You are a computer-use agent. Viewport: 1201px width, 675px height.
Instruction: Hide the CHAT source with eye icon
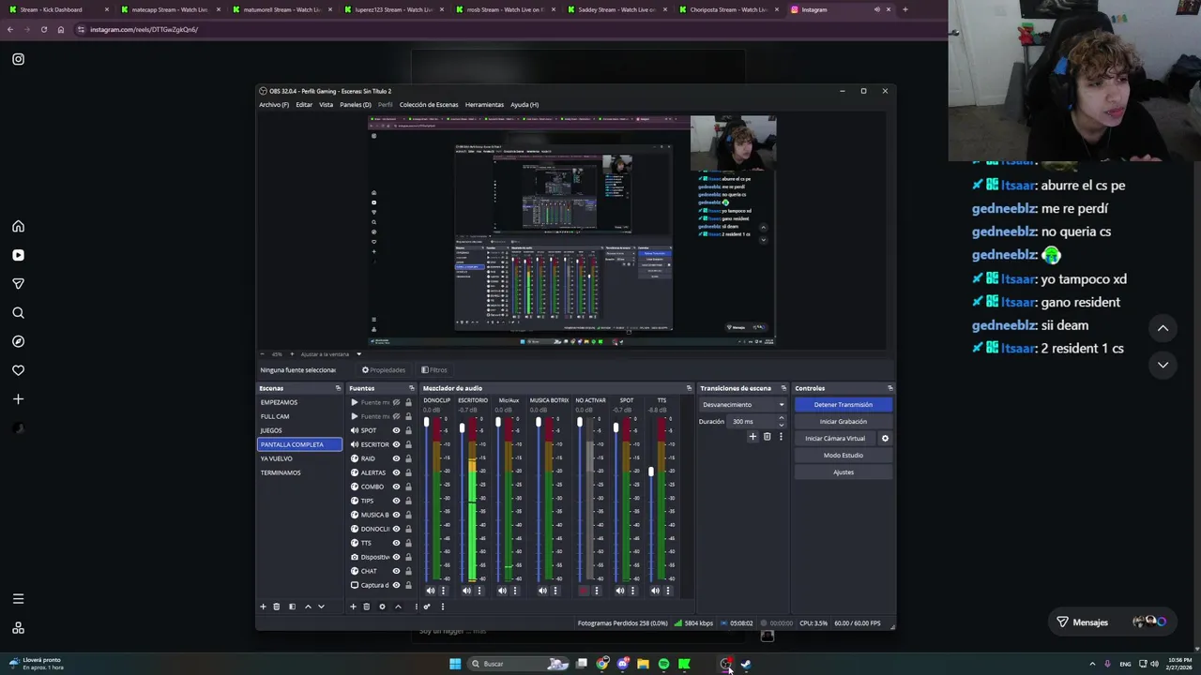pyautogui.click(x=396, y=571)
